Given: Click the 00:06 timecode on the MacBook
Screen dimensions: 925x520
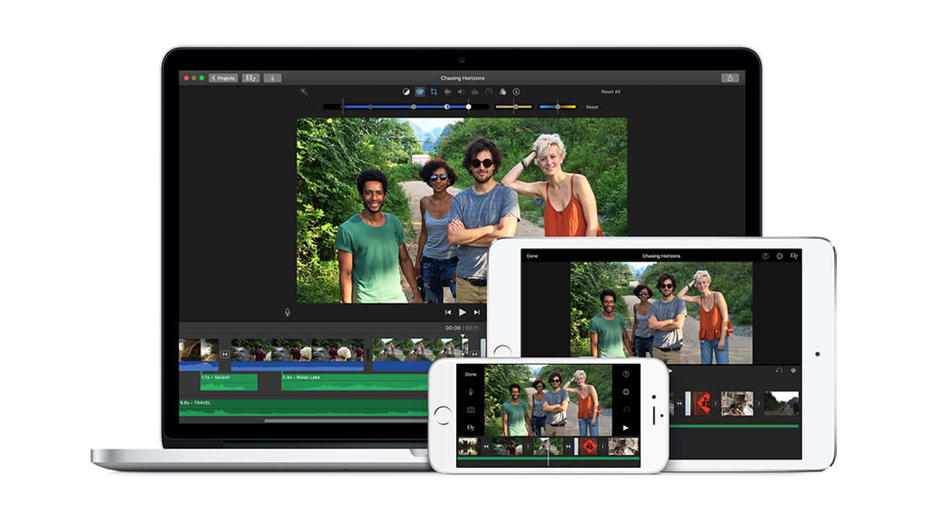Looking at the screenshot, I should [452, 328].
